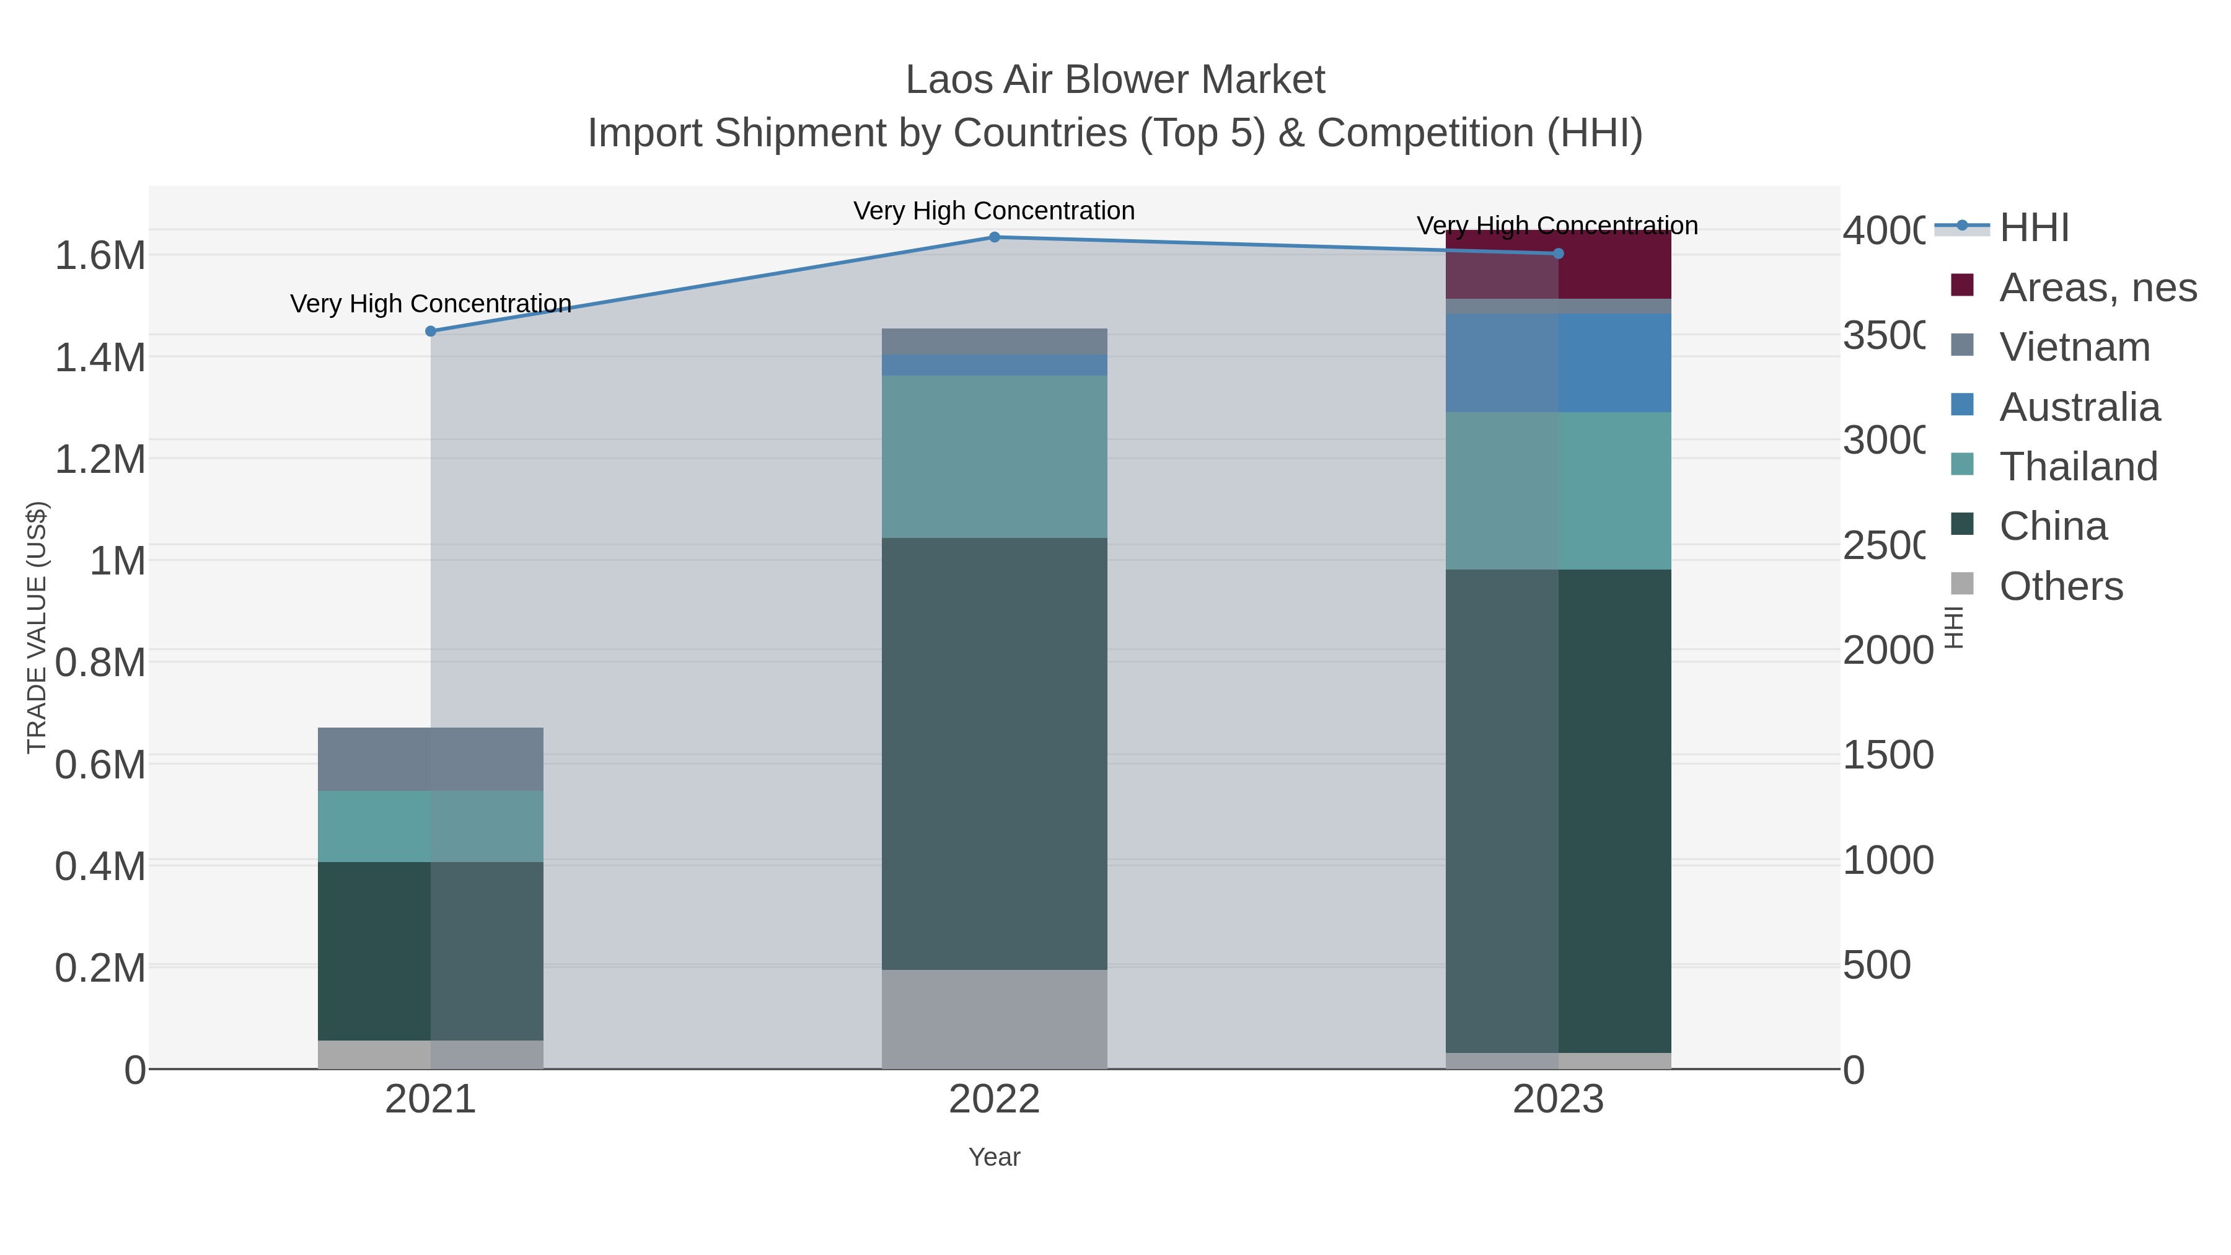Click the Australia segment of 2023 bar

pos(1558,363)
